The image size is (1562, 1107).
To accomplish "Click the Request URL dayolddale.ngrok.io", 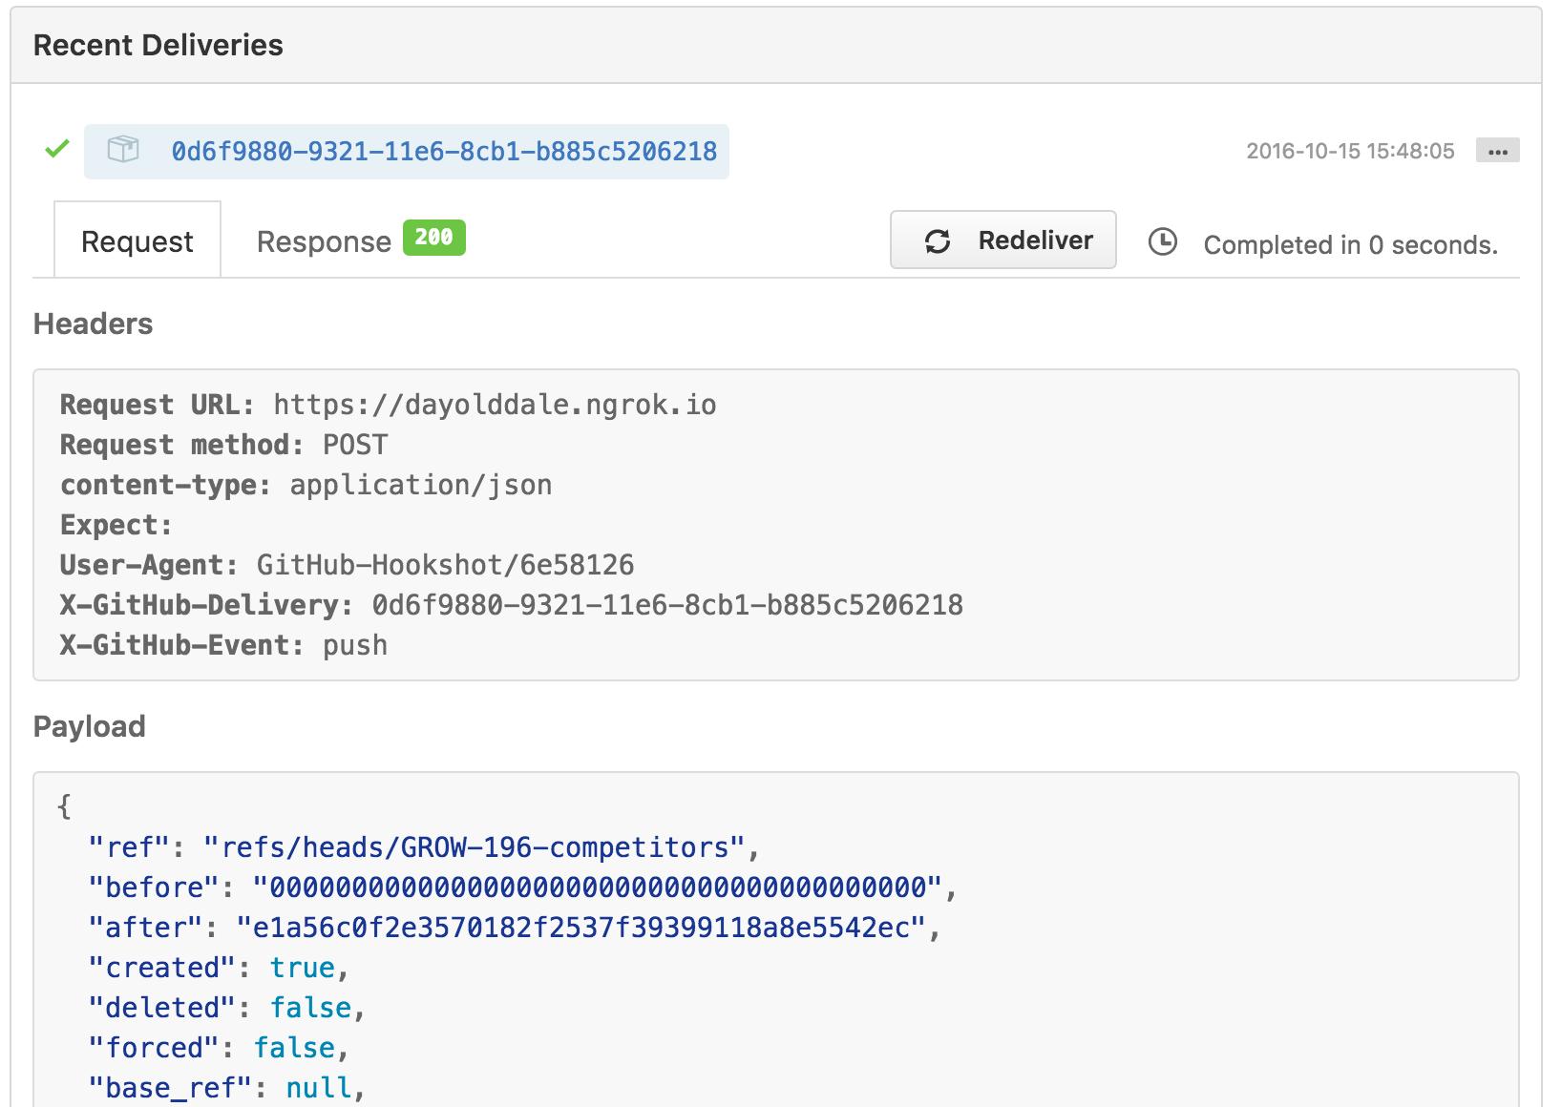I will click(x=494, y=404).
